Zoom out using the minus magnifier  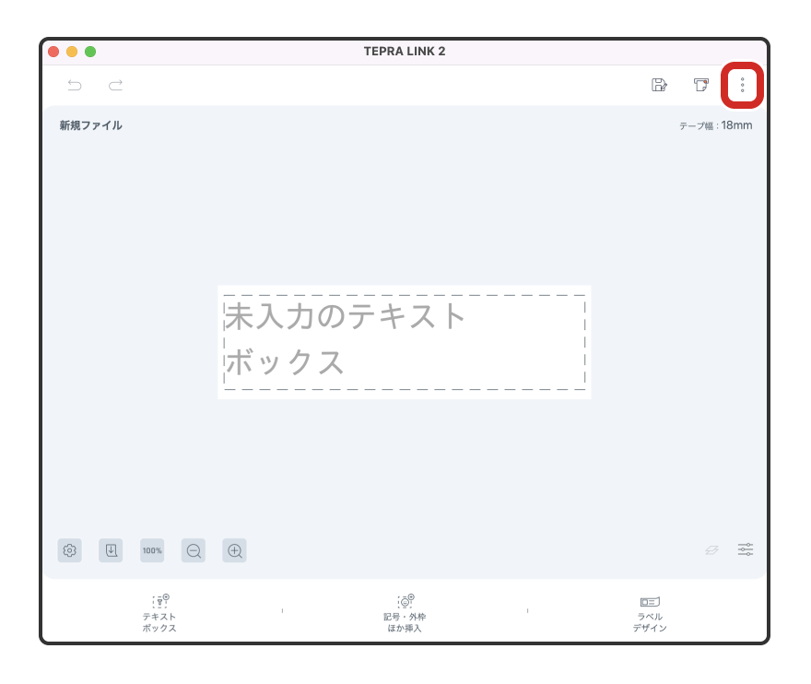pyautogui.click(x=194, y=550)
